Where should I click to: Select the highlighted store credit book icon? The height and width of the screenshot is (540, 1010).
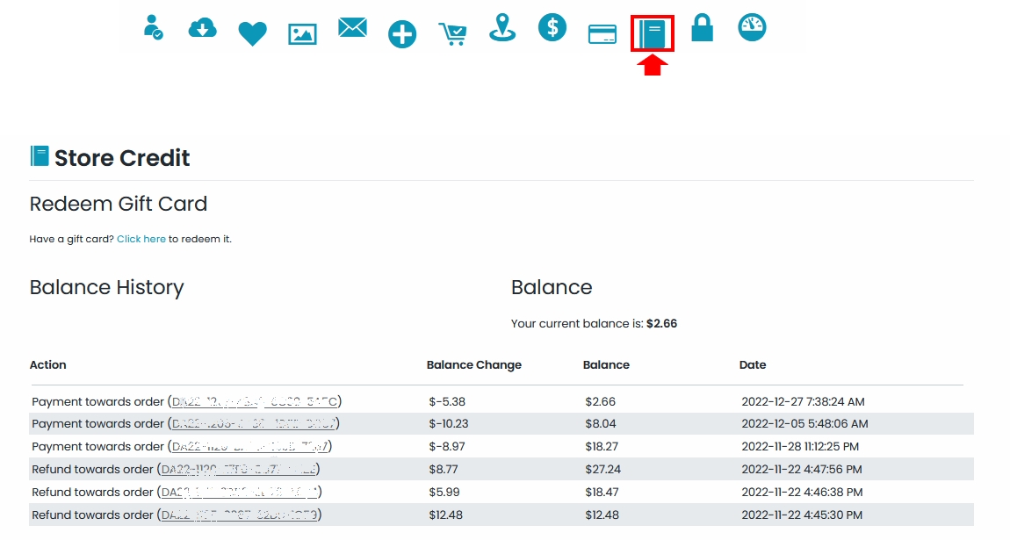[x=653, y=34]
